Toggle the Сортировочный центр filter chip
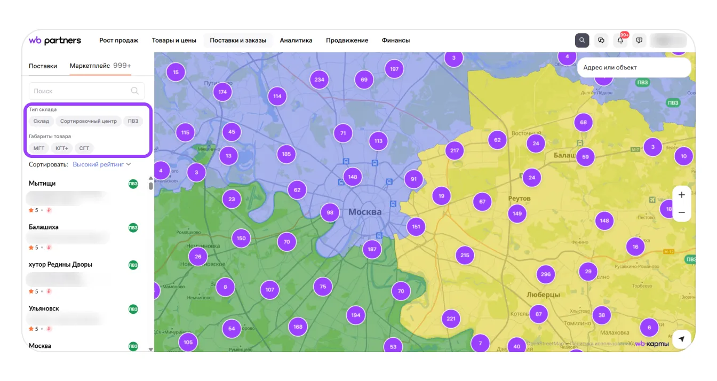This screenshot has width=717, height=381. point(89,121)
